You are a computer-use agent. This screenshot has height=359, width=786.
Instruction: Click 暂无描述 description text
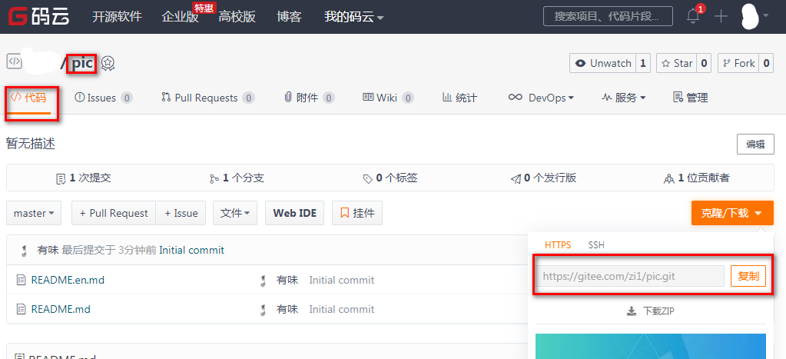pos(31,145)
